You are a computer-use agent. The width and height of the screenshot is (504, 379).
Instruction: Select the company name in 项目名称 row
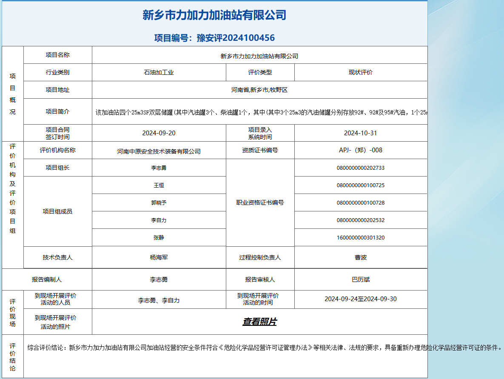click(259, 56)
